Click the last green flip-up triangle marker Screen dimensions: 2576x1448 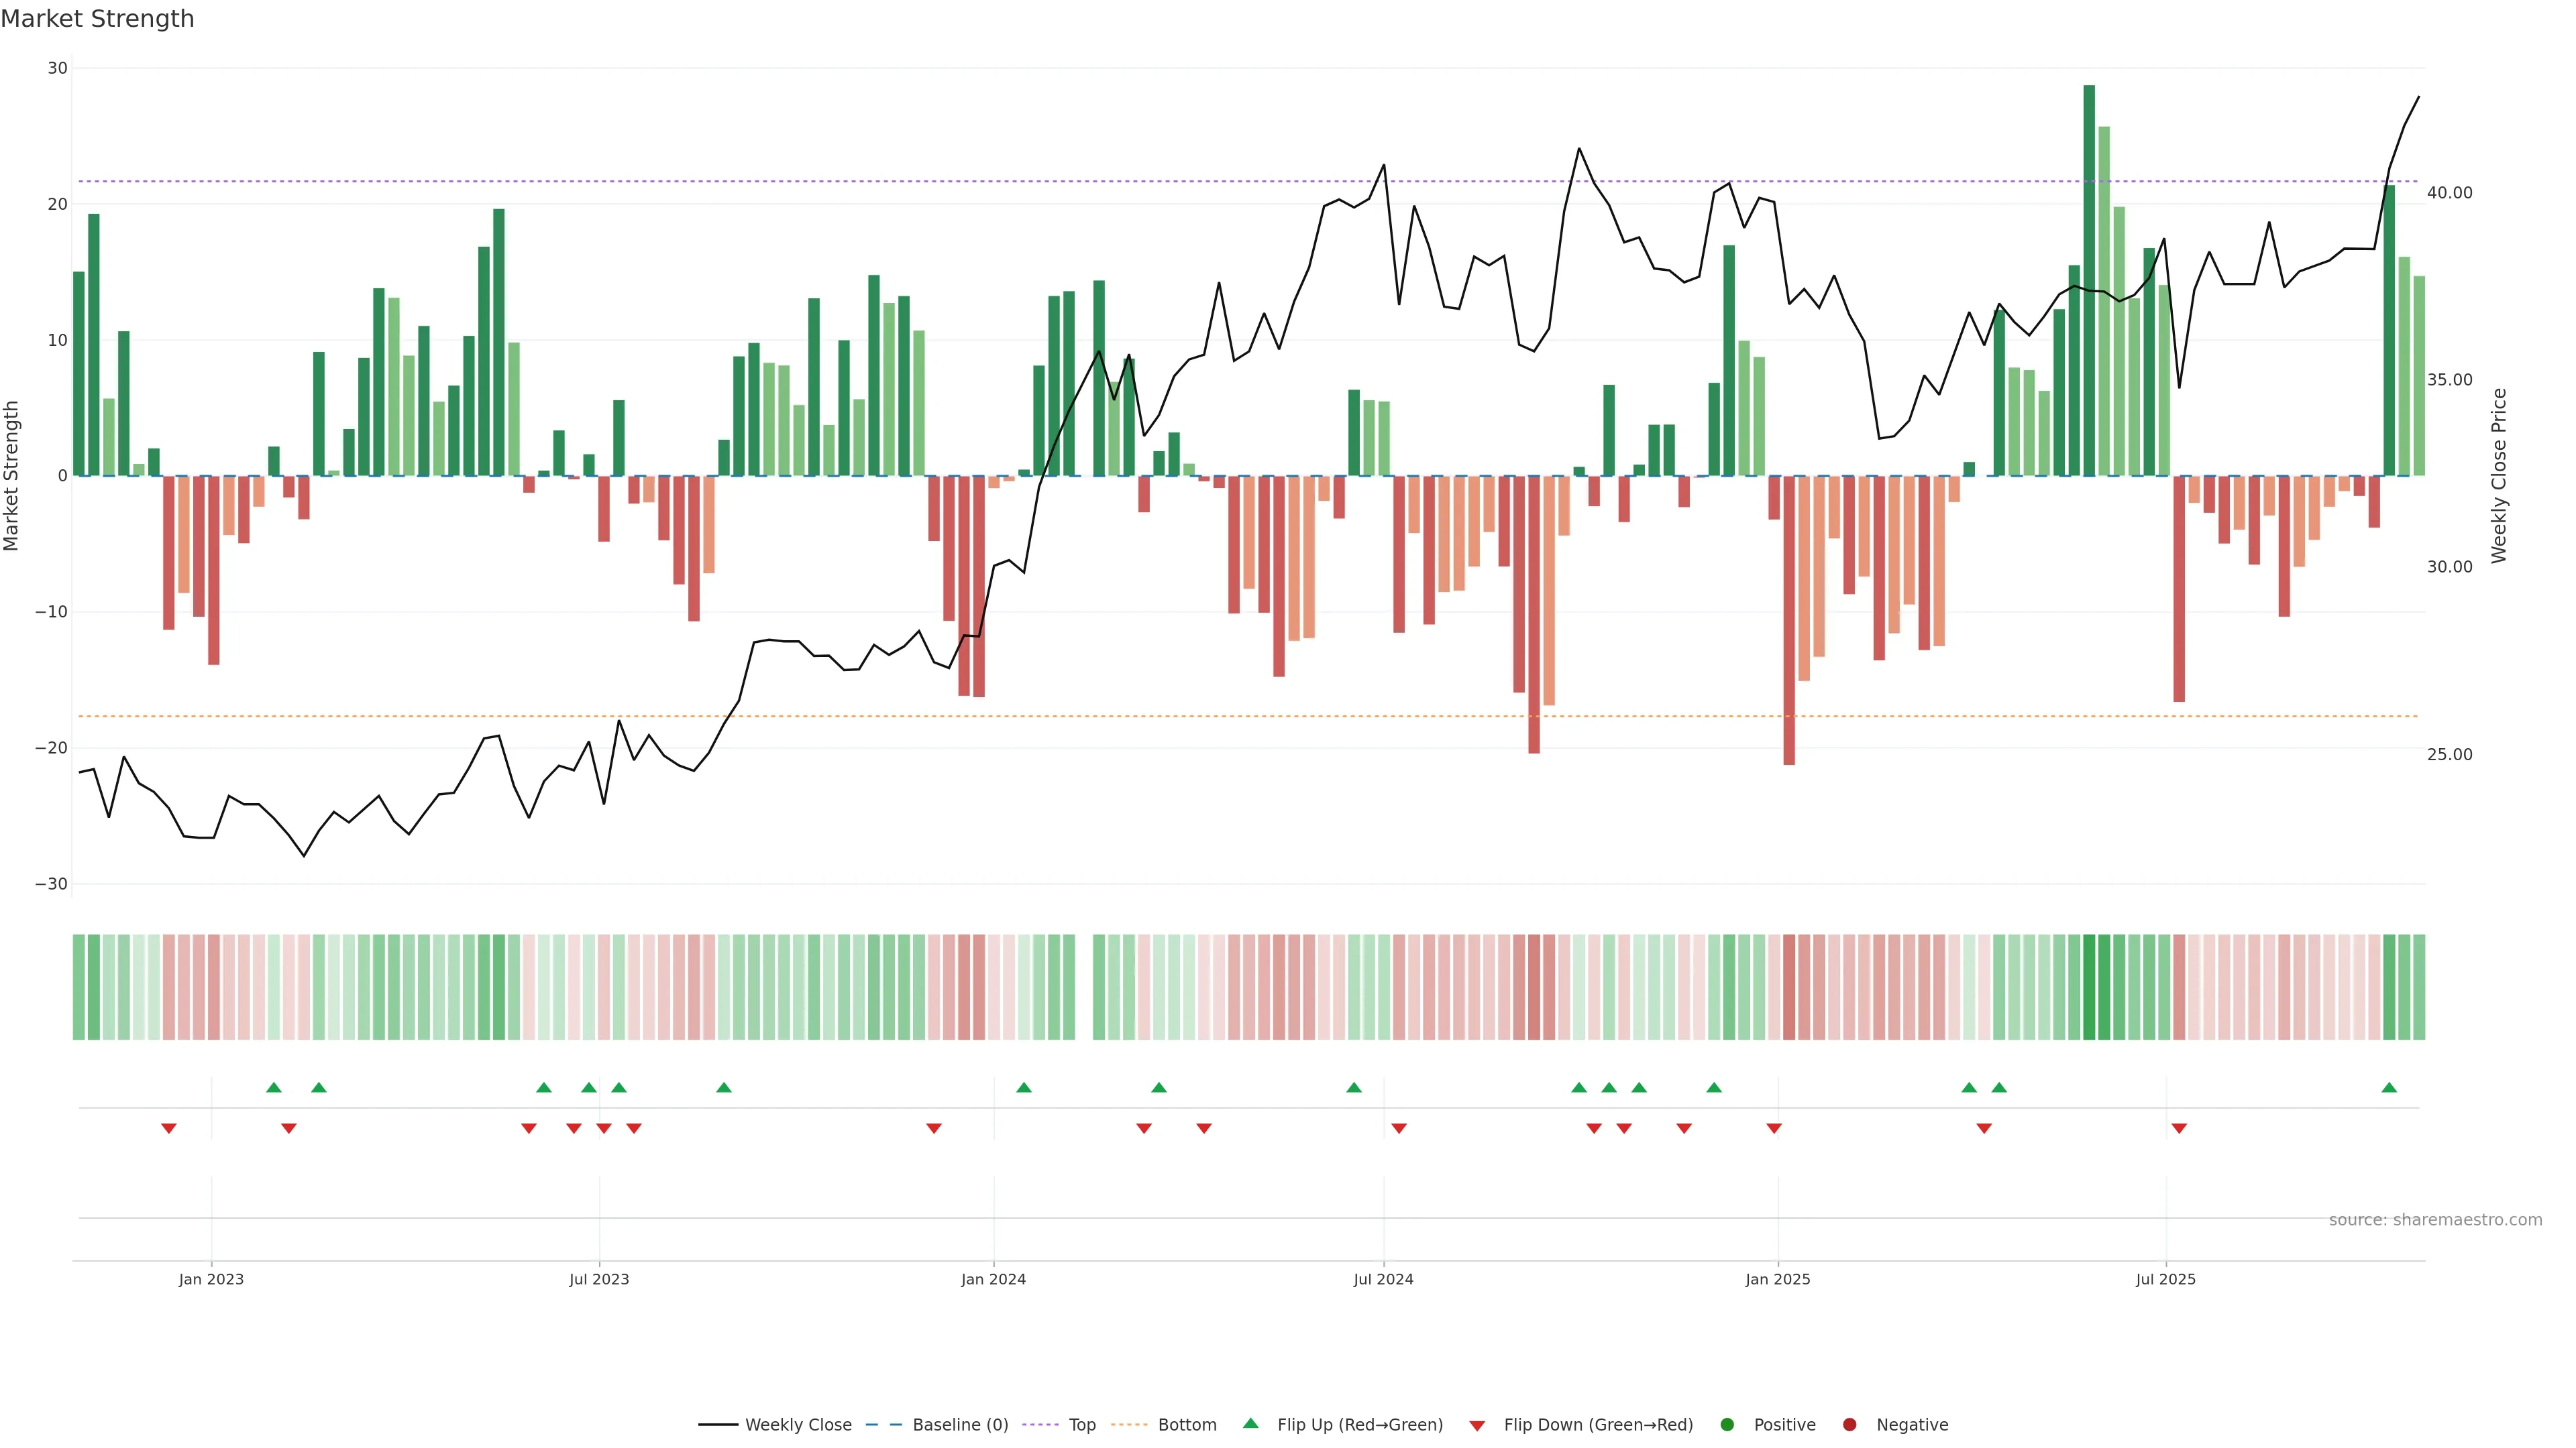coord(2389,1087)
